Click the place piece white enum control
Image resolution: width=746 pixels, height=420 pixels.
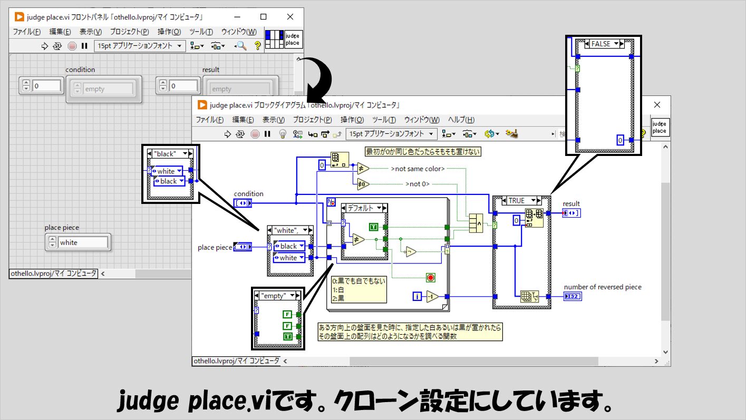click(83, 242)
